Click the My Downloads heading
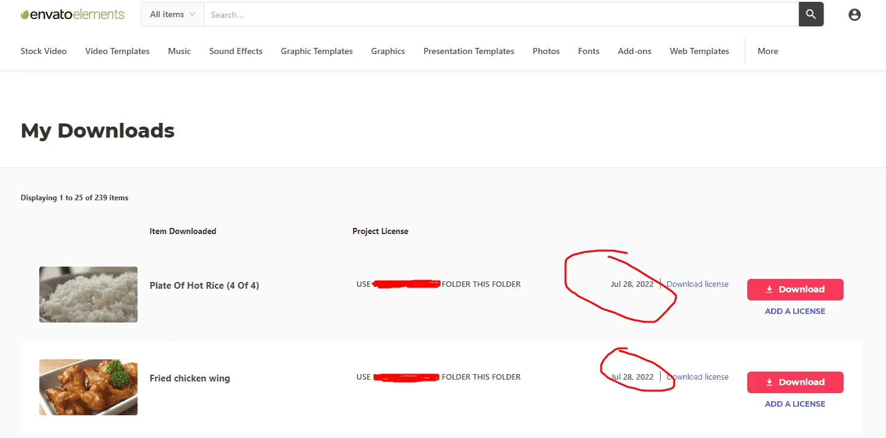Screen dimensions: 886x438 tap(98, 130)
